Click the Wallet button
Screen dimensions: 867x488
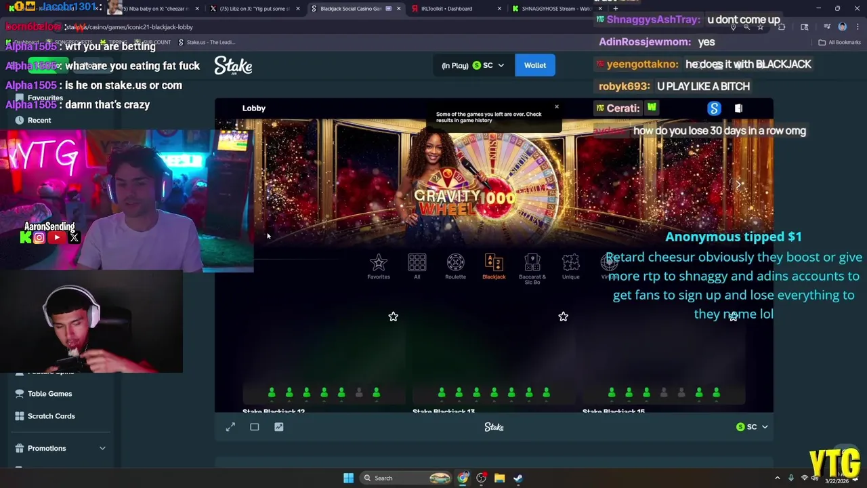(x=535, y=65)
